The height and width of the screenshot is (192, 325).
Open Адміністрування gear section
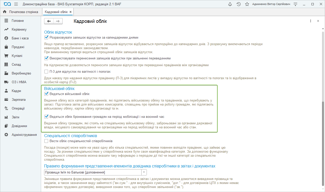tap(24, 135)
